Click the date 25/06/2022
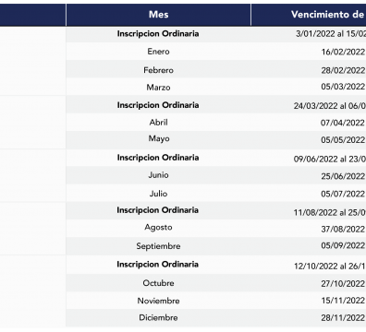The height and width of the screenshot is (332, 366). [343, 176]
